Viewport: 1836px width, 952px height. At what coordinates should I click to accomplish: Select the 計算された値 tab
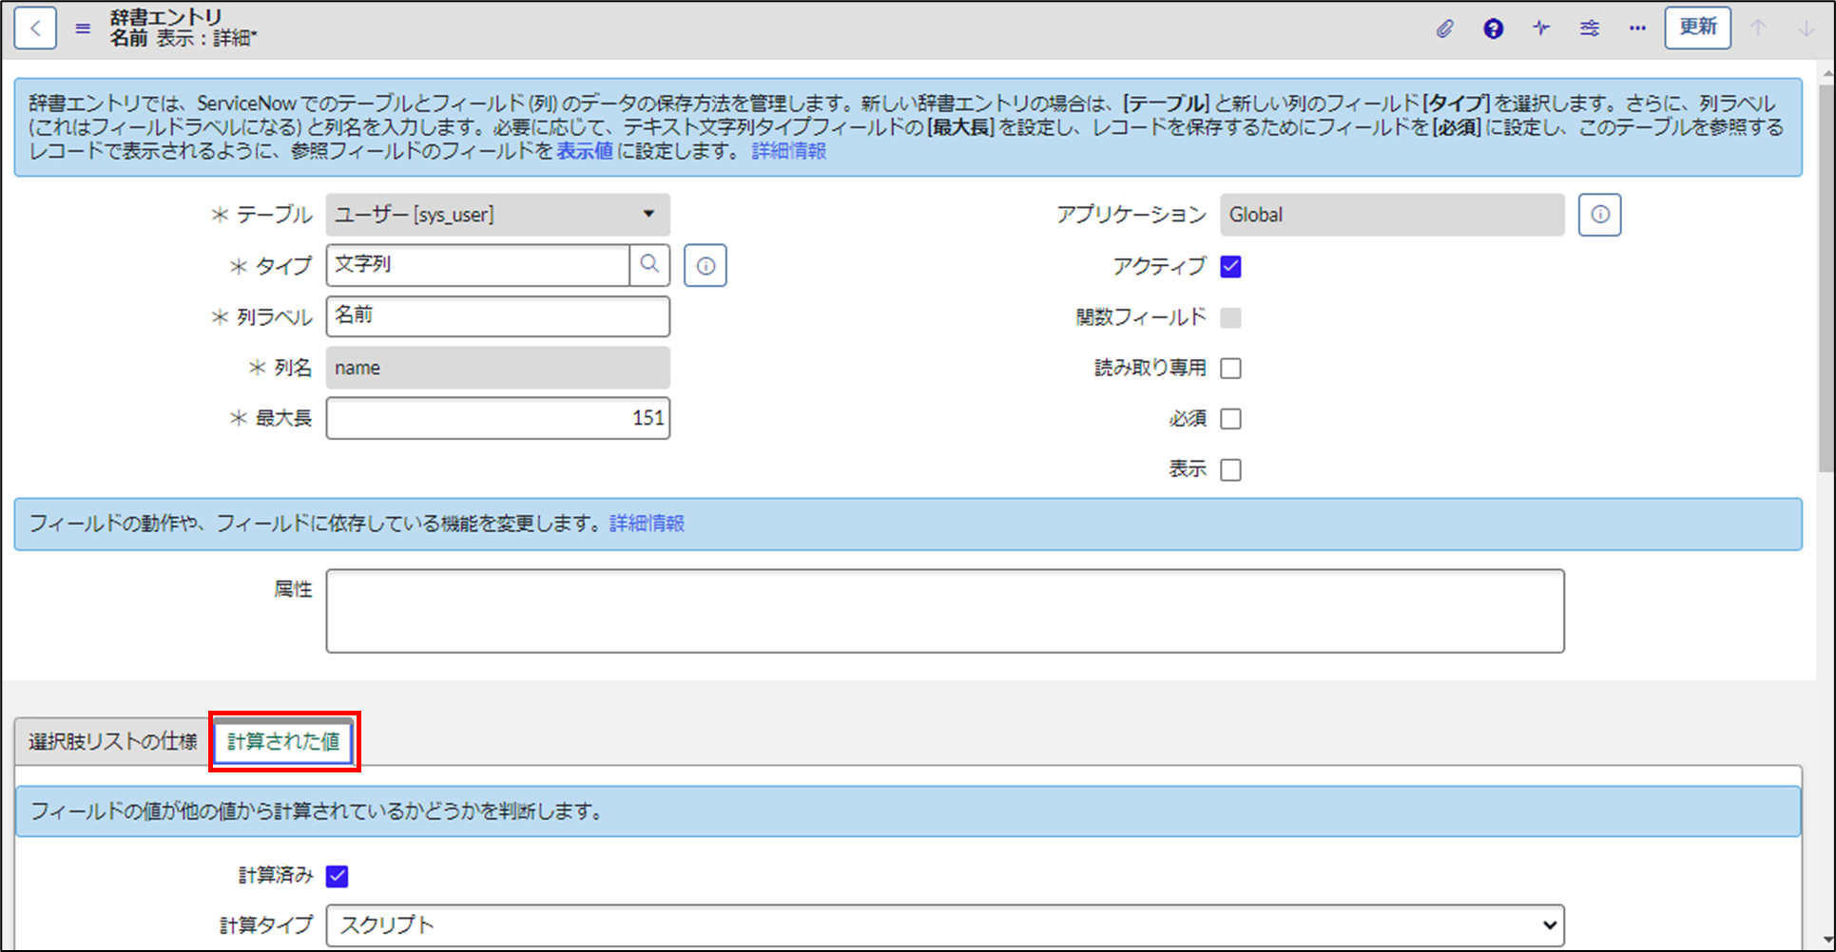coord(283,742)
